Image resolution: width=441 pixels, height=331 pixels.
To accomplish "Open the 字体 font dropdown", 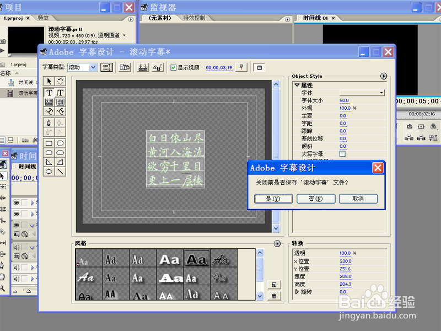I will [x=362, y=93].
